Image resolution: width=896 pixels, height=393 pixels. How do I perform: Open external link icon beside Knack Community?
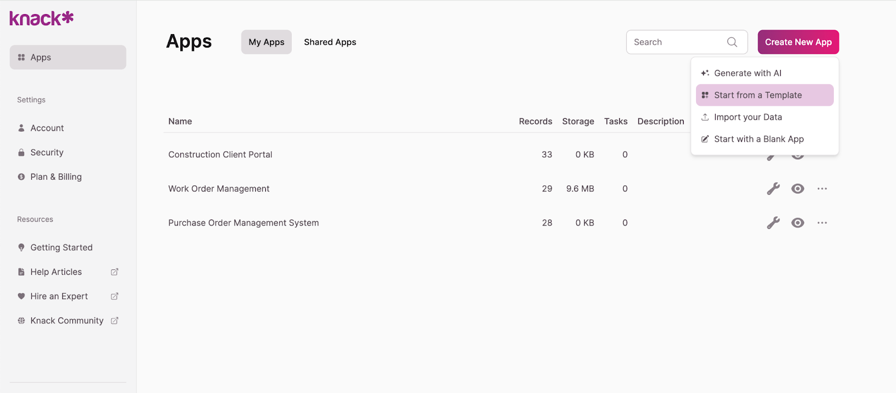tap(114, 321)
